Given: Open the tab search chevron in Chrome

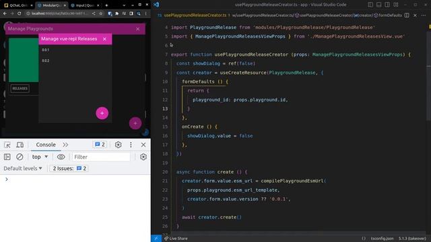Looking at the screenshot, I should (124, 5).
